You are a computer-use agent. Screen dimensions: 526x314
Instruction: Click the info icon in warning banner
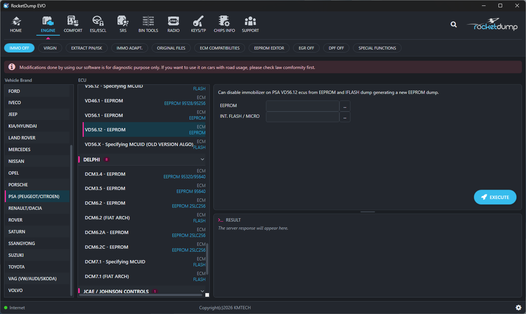[12, 67]
